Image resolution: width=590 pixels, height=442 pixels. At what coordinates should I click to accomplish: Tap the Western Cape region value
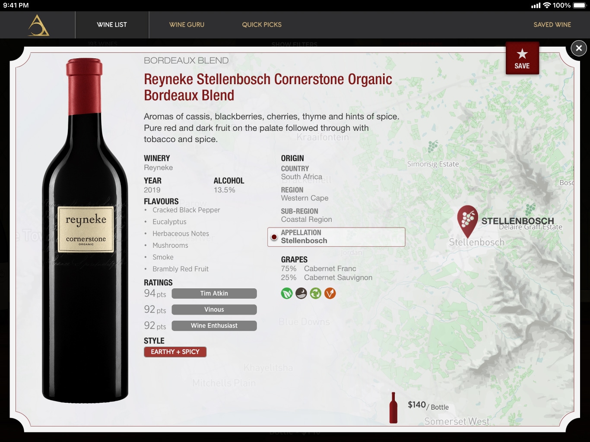(x=305, y=198)
